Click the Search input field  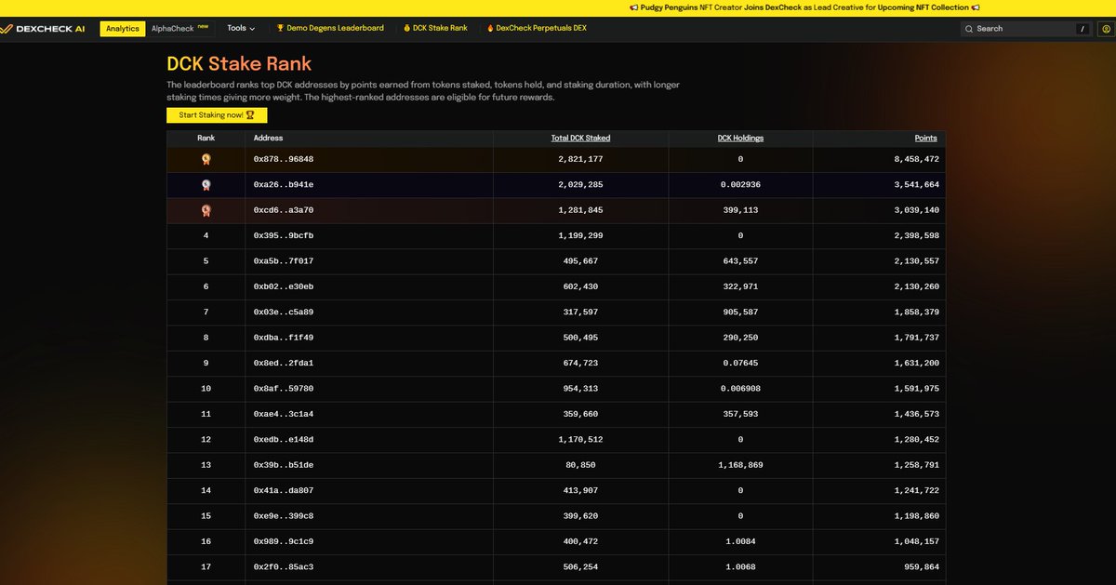(1025, 29)
